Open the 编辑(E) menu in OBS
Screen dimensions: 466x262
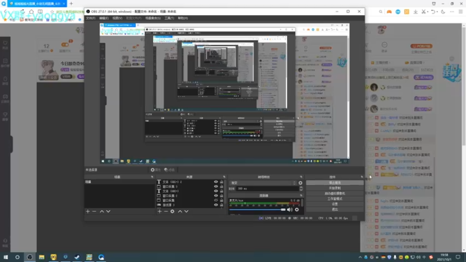(x=104, y=18)
